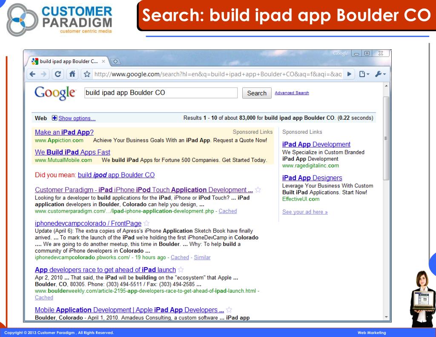Bookmark this page with the address bar star
Image resolution: width=436 pixels, height=337 pixels.
coord(87,74)
